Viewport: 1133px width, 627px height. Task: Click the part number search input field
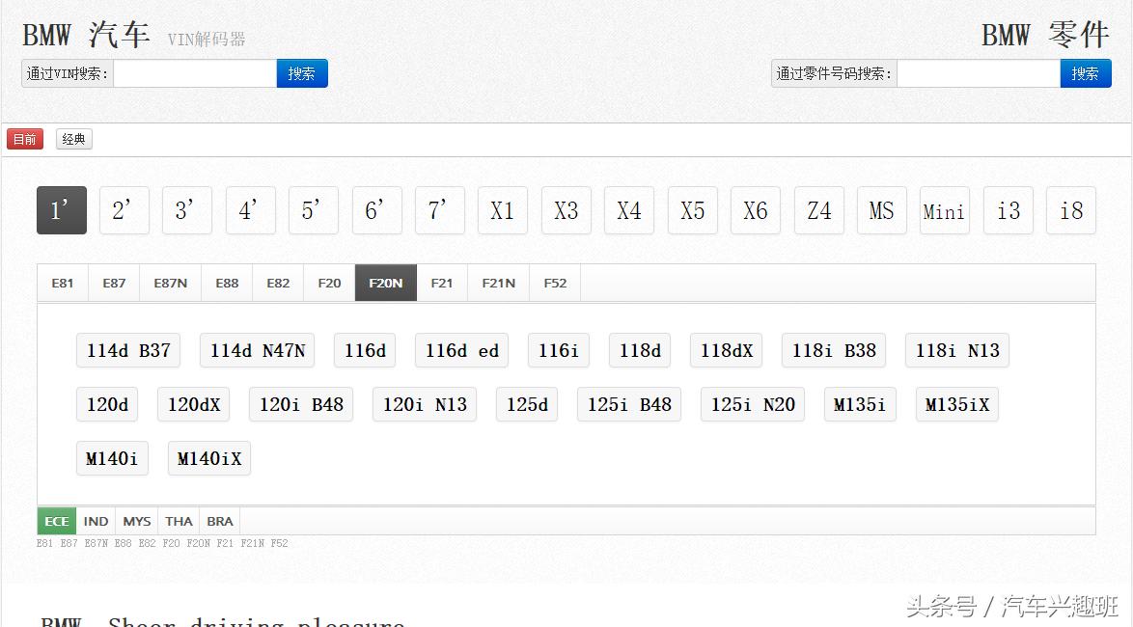(979, 73)
